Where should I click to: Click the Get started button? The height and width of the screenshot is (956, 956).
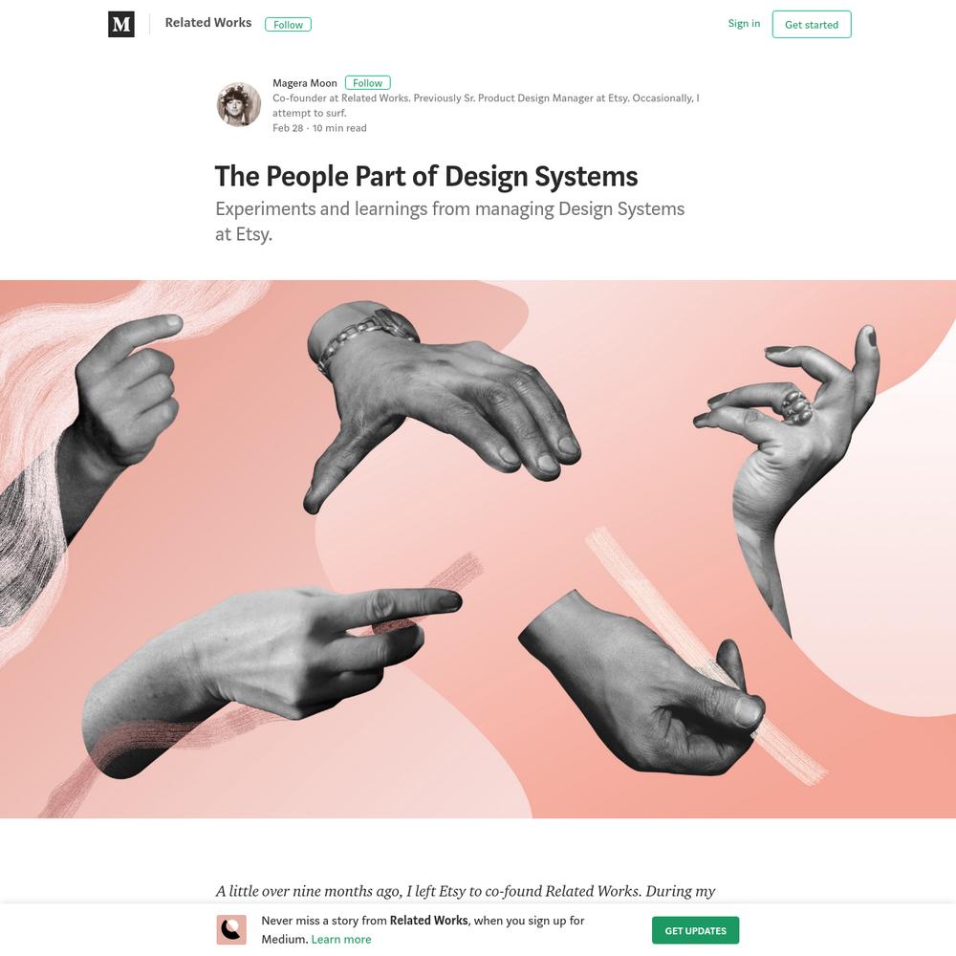(812, 25)
